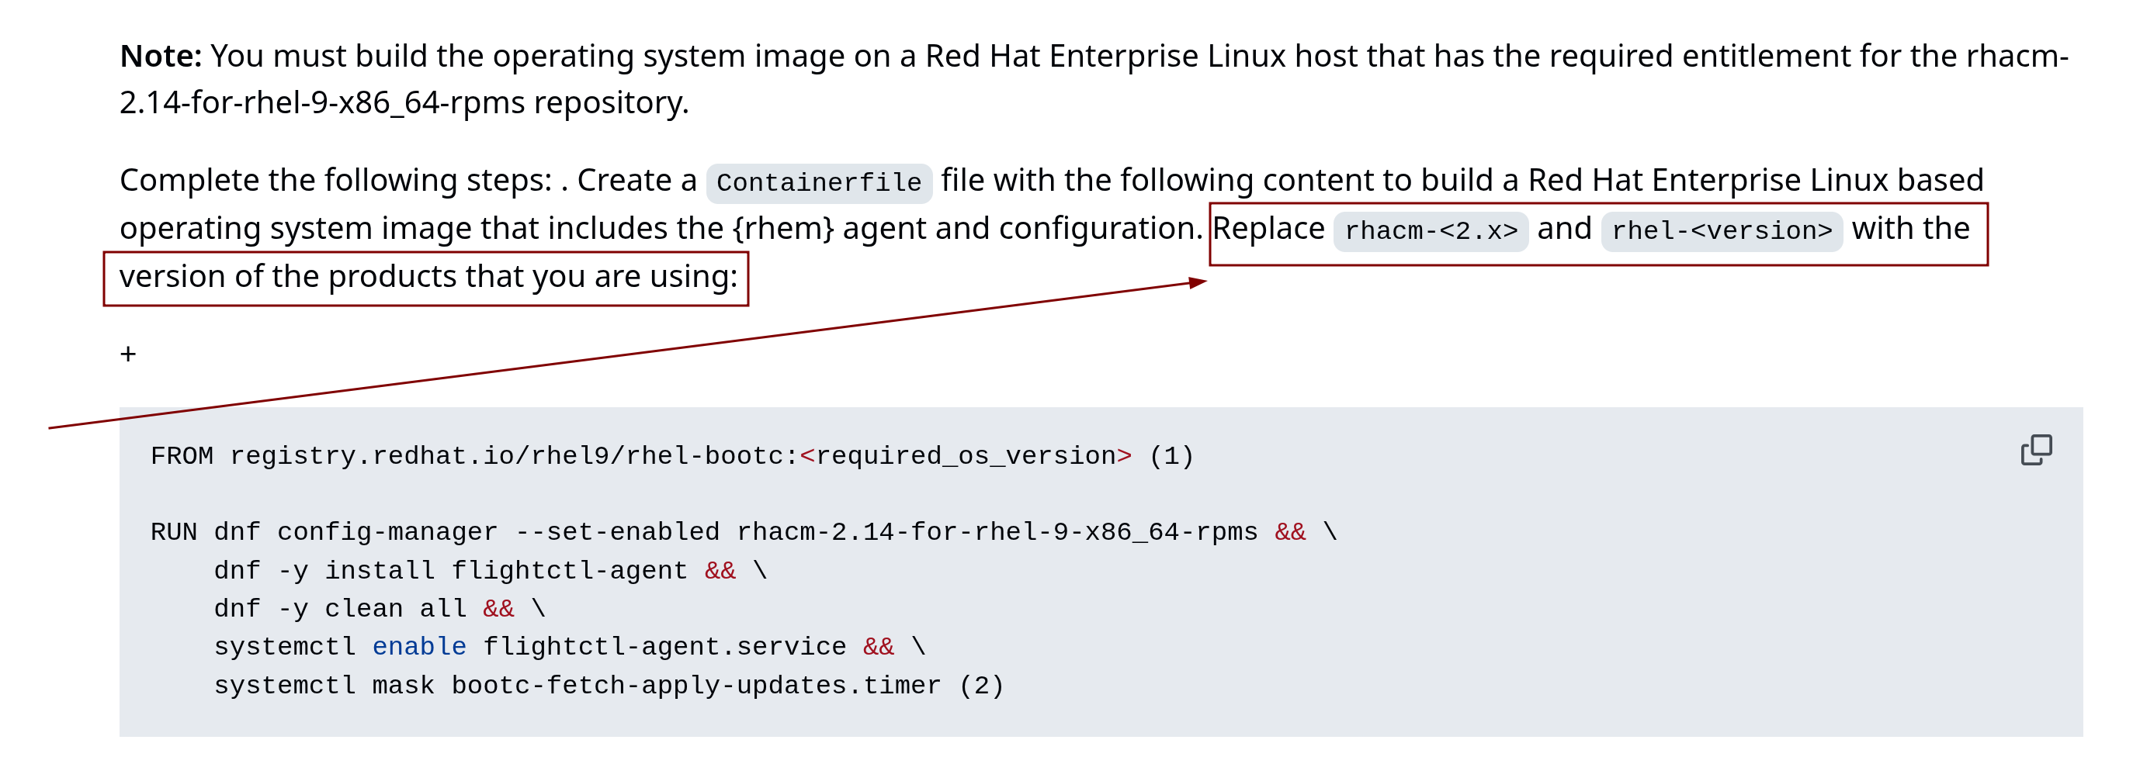The width and height of the screenshot is (2147, 757).
Task: Click flightctl-agent.service in the systemctl line
Action: 664,646
